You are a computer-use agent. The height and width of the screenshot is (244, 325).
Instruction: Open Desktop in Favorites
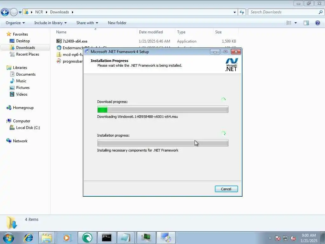[23, 41]
